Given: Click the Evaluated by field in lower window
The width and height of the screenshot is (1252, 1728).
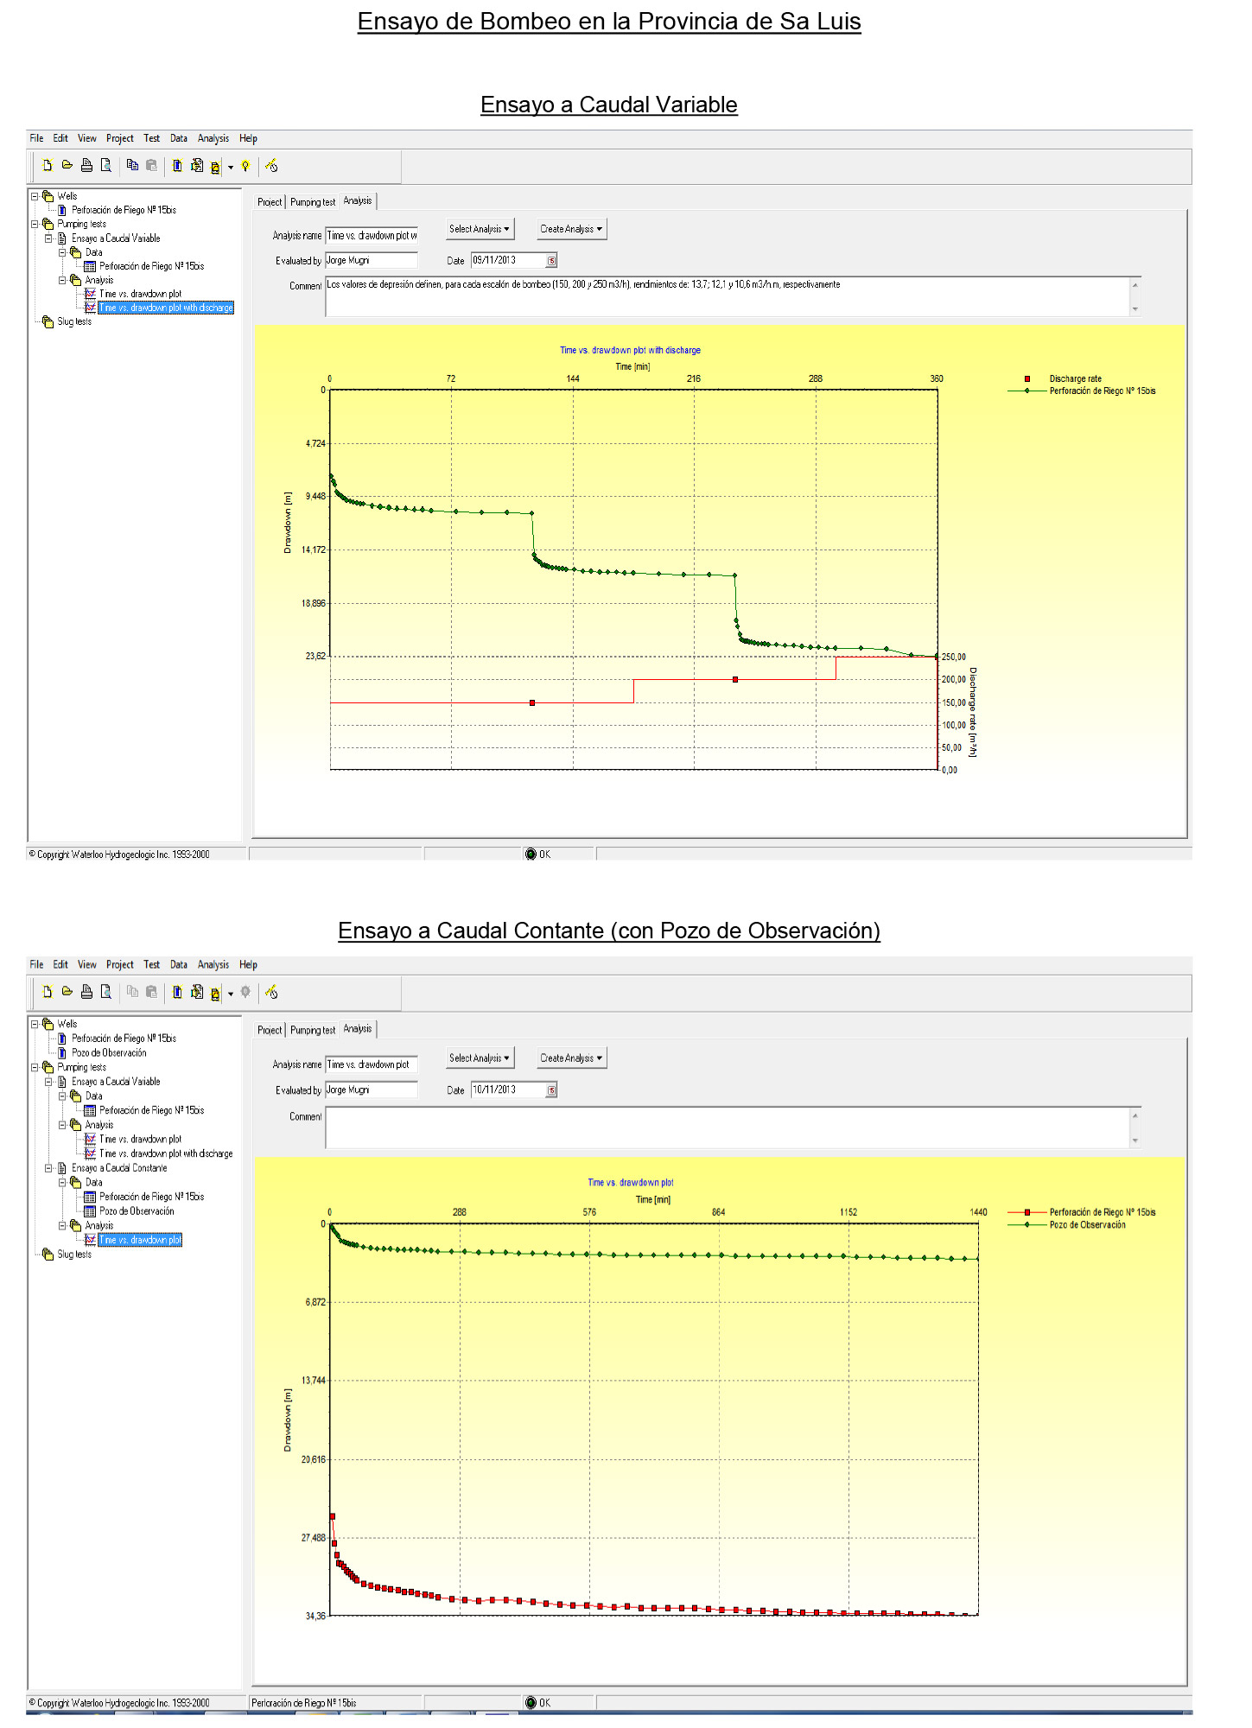Looking at the screenshot, I should [372, 1090].
